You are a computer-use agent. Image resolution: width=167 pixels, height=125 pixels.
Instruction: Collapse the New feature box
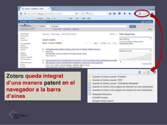[x=151, y=39]
